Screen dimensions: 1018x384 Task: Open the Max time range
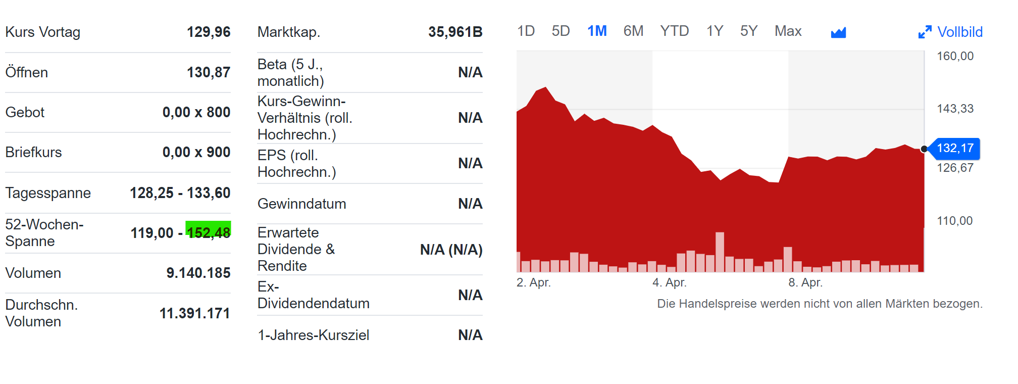click(788, 31)
